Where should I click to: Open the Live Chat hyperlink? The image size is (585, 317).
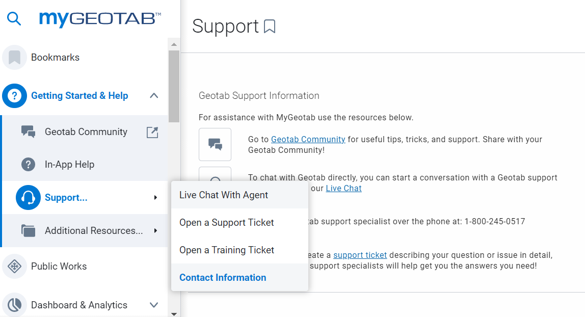343,188
